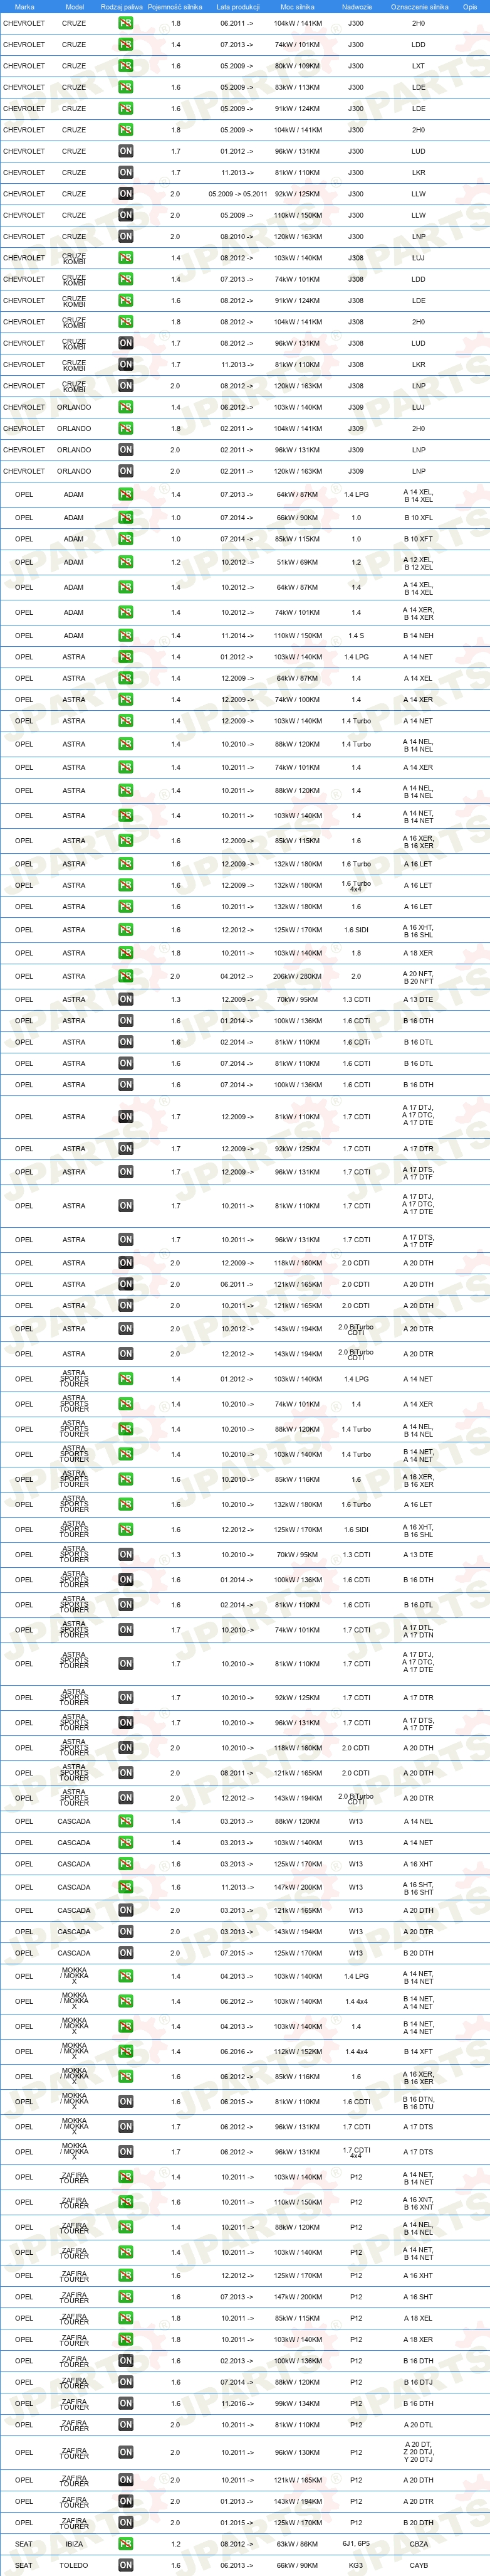Click the Opis column header
The image size is (490, 2576).
point(470,7)
